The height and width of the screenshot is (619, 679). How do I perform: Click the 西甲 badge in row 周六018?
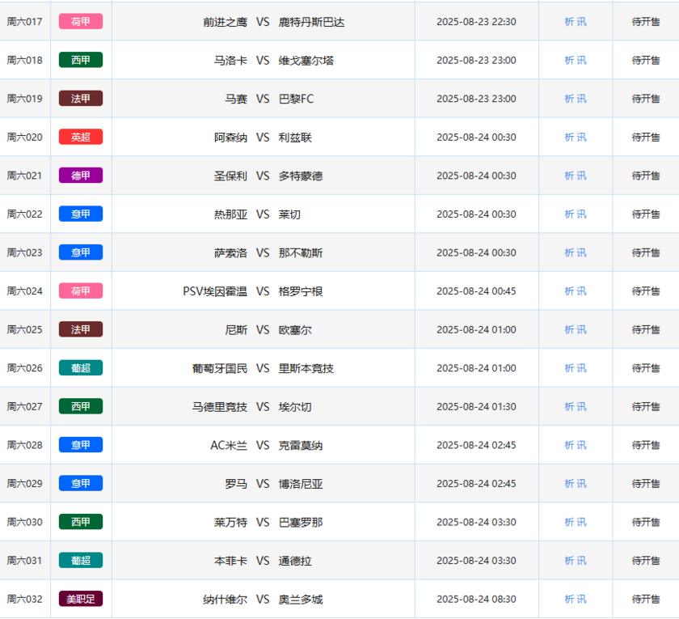pyautogui.click(x=81, y=60)
